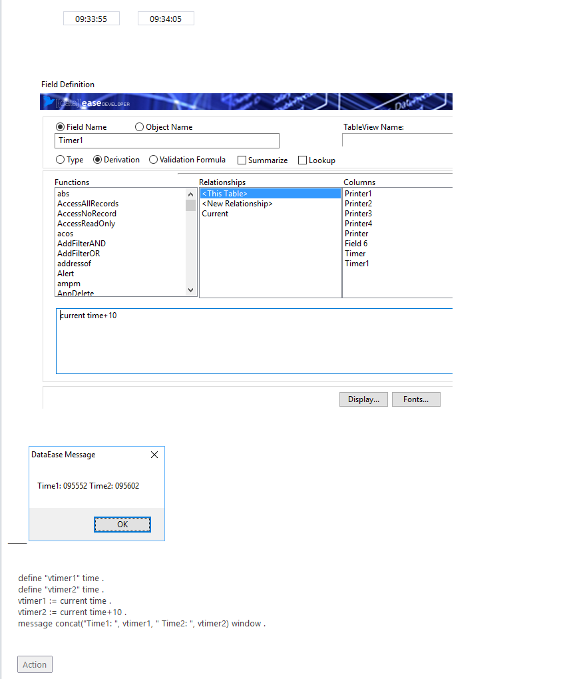Select the Alert function
587x679 pixels.
(x=65, y=273)
